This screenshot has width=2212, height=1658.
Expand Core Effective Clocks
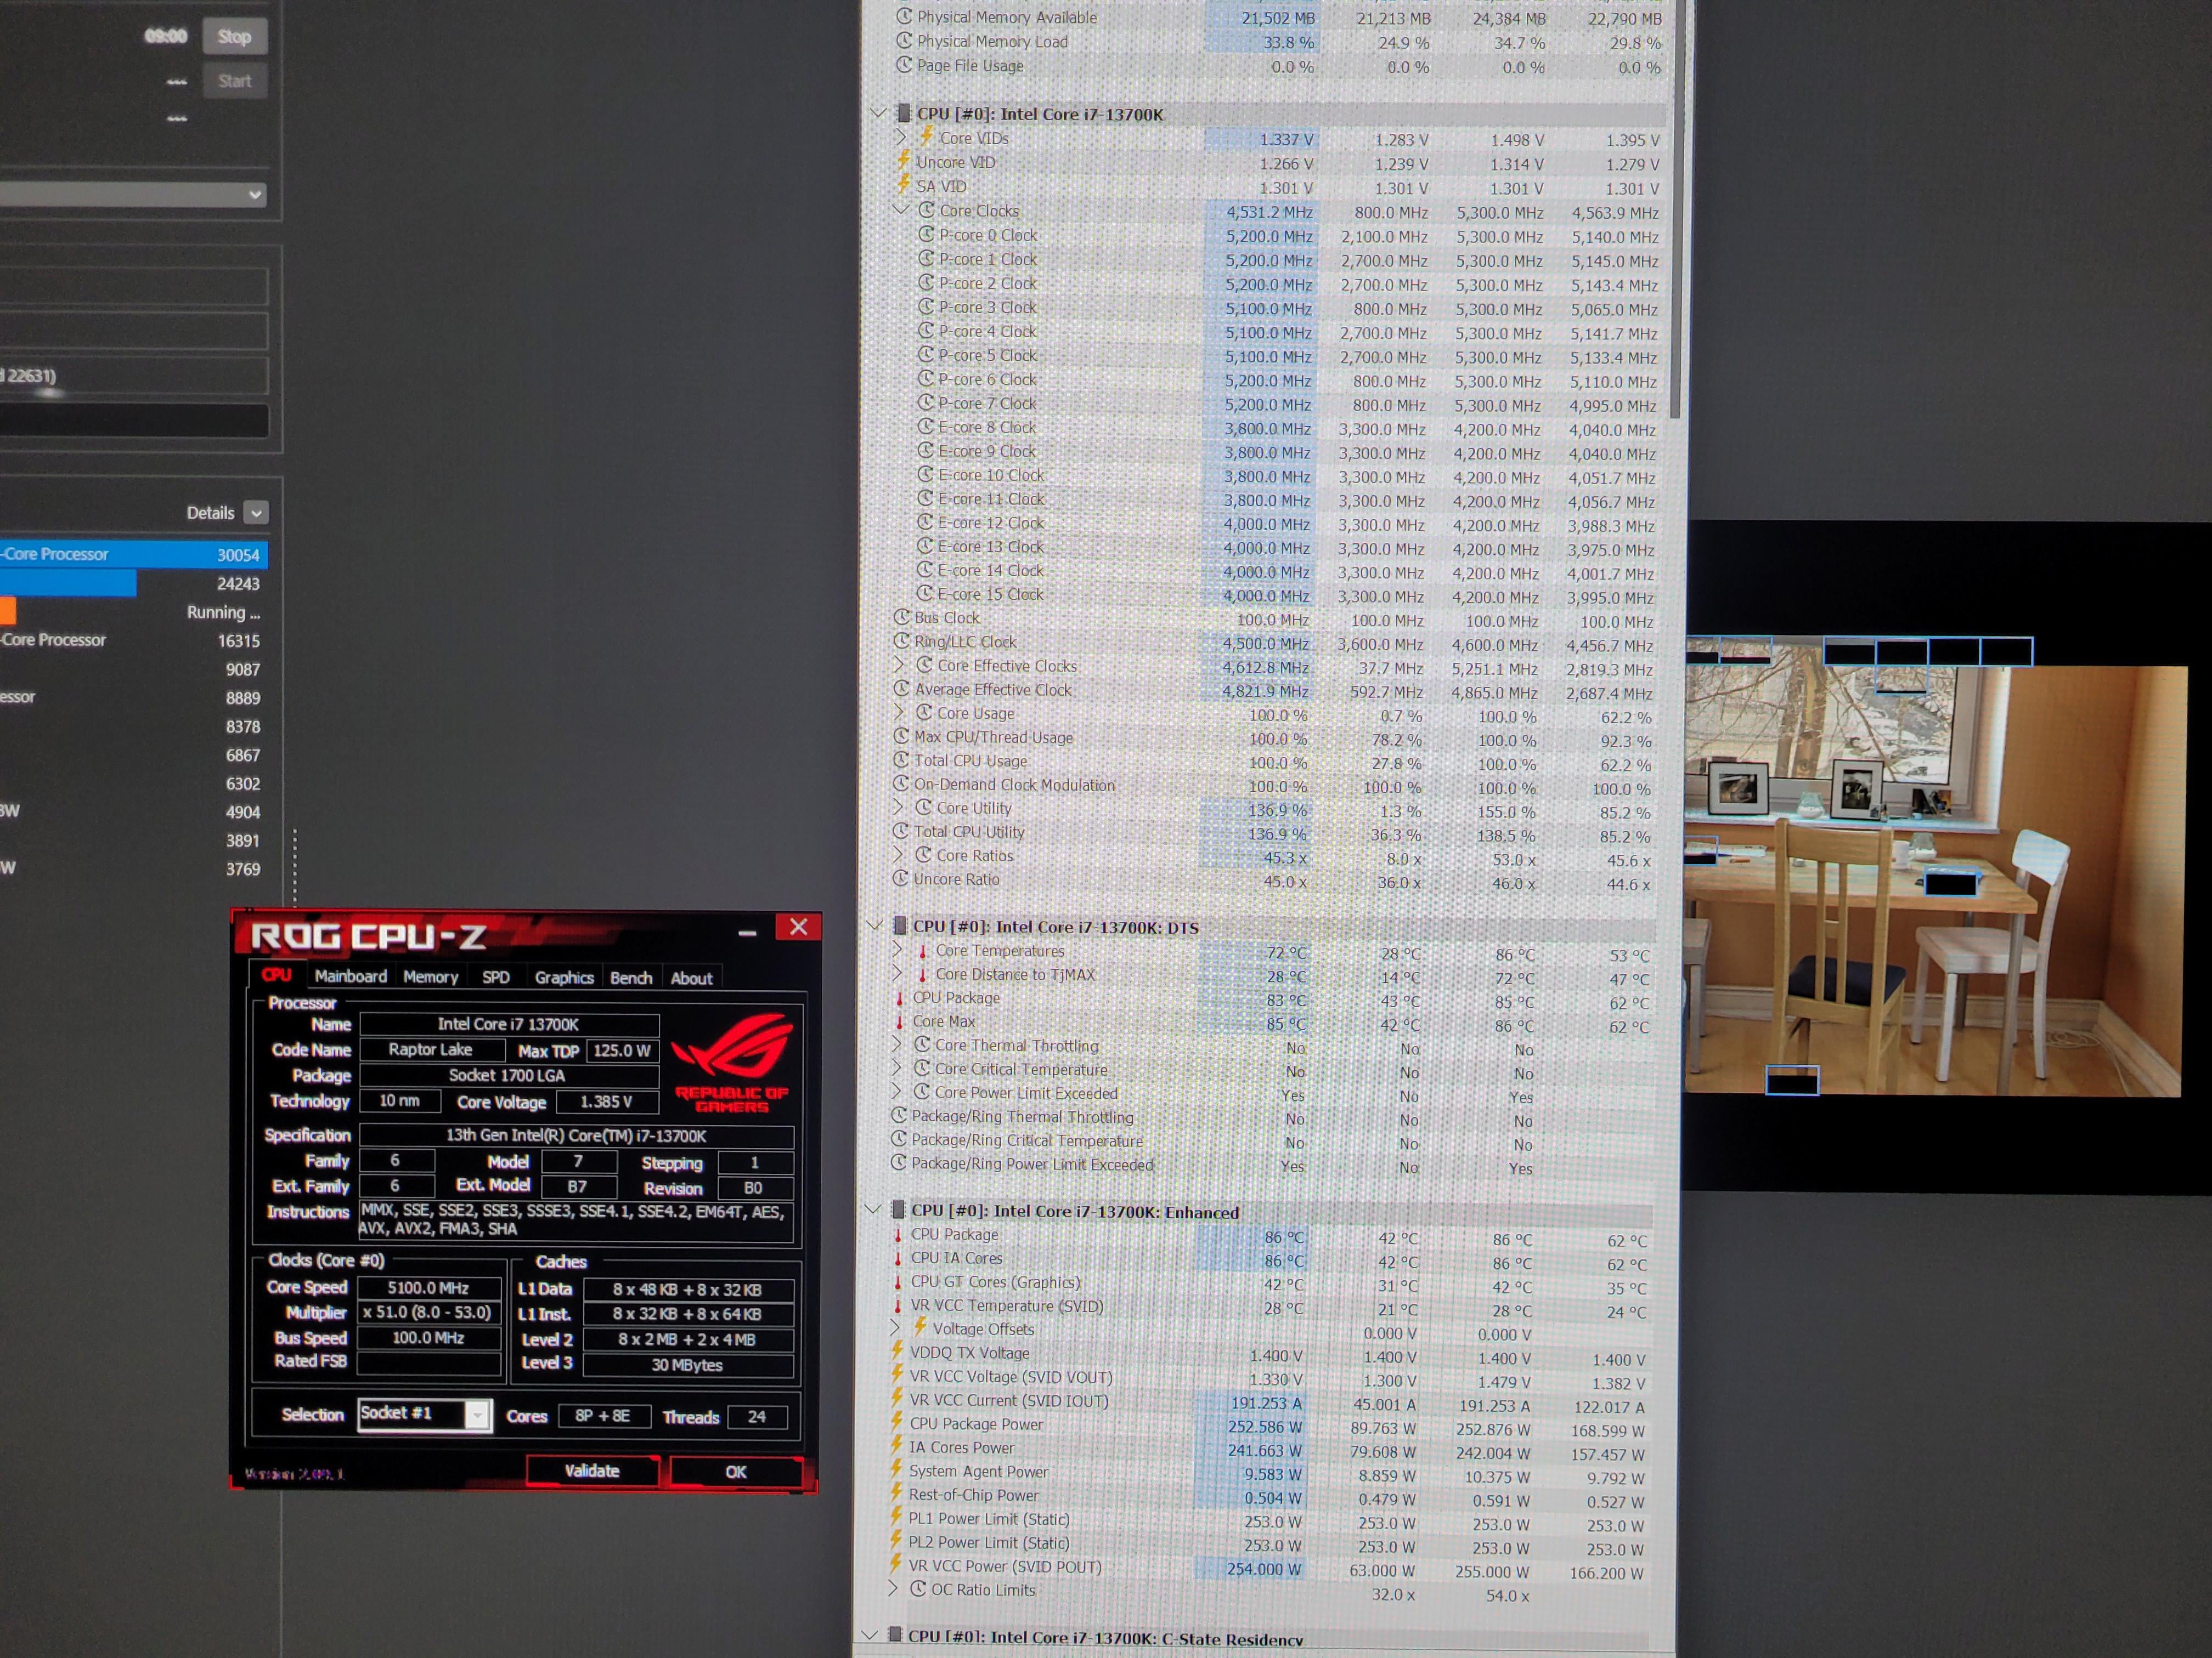899,665
